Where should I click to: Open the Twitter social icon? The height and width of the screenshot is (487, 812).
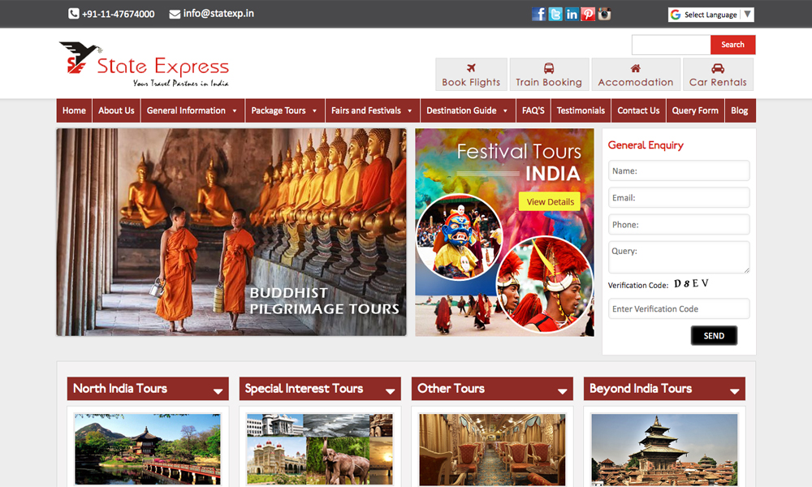555,14
